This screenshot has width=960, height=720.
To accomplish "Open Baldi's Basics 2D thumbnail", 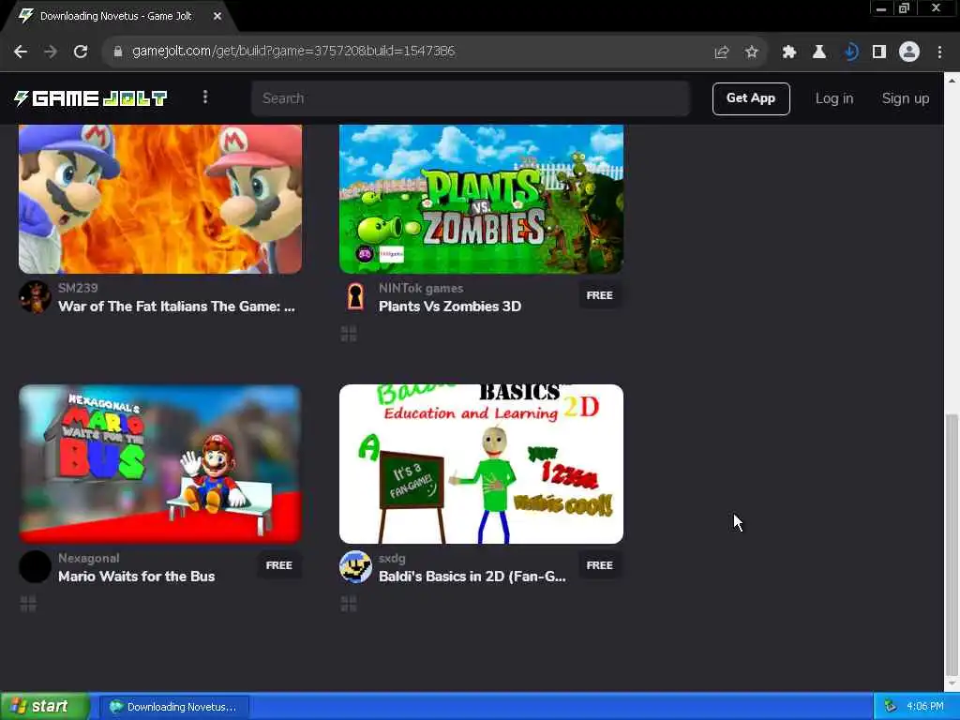I will 481,464.
